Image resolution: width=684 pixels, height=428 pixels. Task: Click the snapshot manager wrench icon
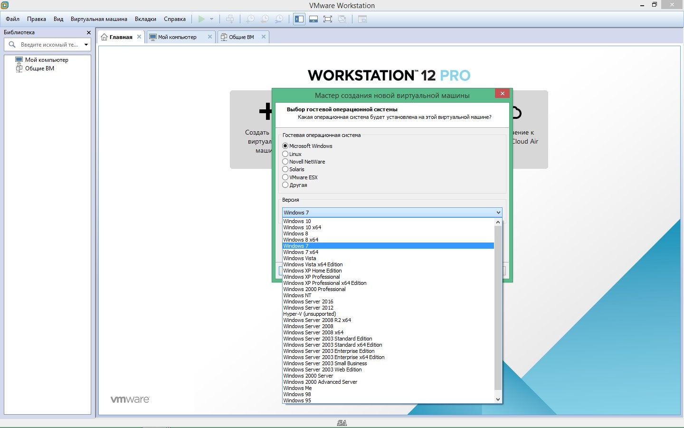(x=279, y=19)
